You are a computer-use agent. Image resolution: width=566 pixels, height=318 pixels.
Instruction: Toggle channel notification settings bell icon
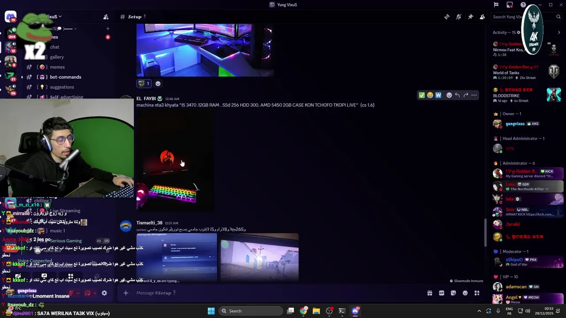tap(459, 17)
